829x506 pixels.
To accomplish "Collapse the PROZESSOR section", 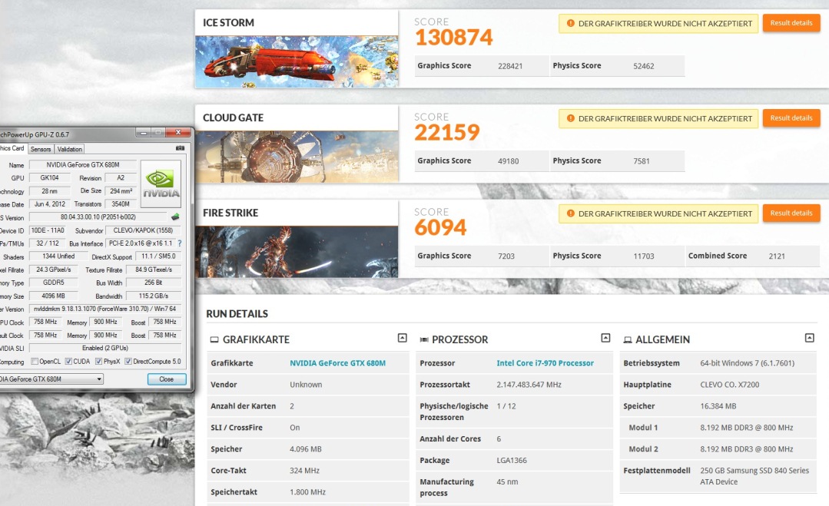I will (606, 338).
